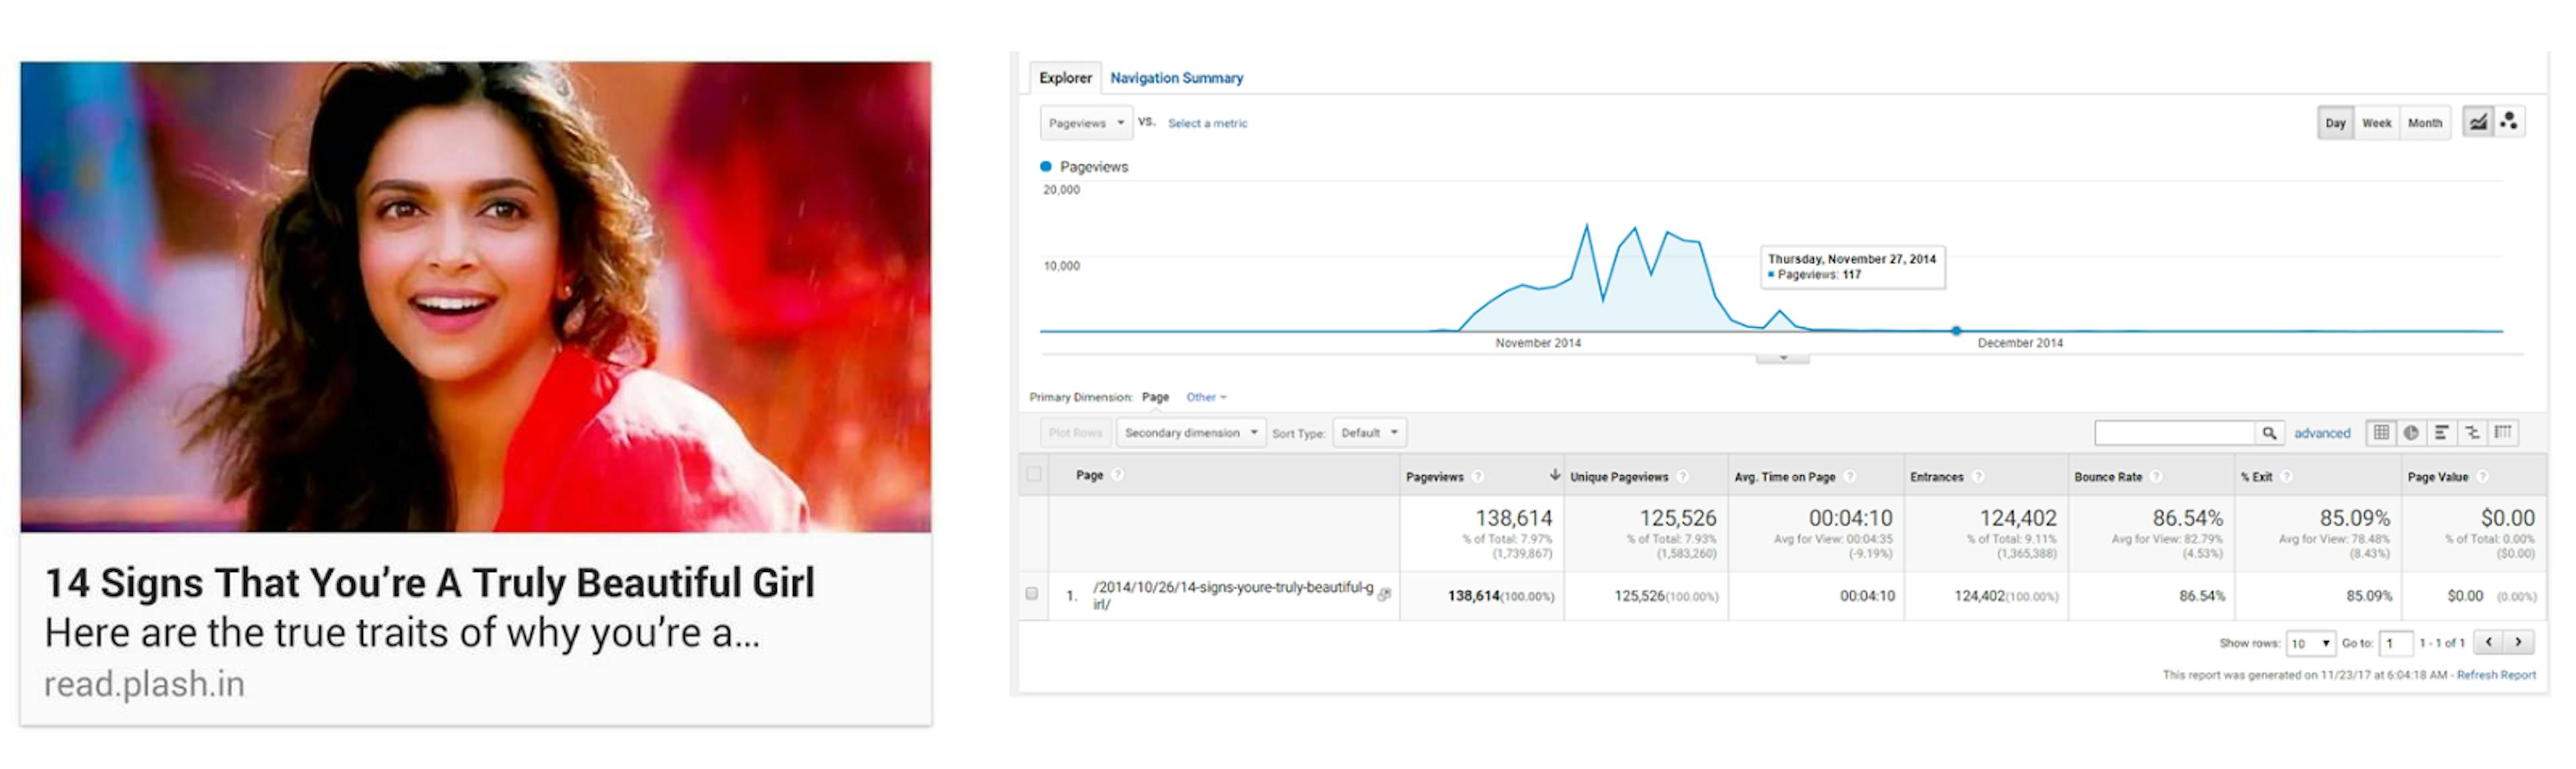Image resolution: width=2576 pixels, height=769 pixels.
Task: Click the November 2014 axis label
Action: coord(1538,343)
